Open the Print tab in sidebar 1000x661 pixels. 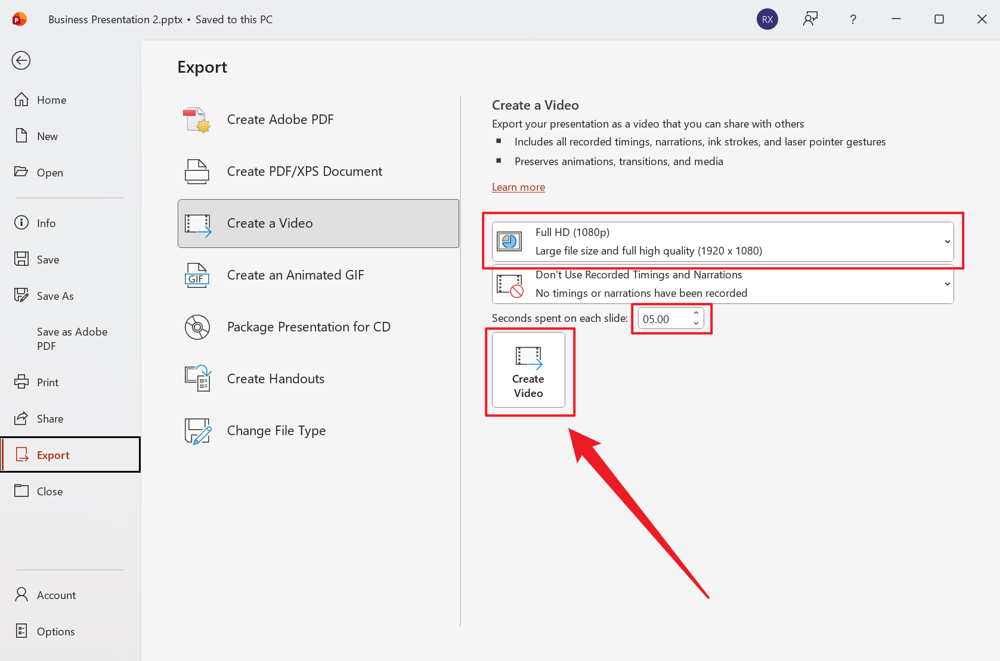pos(47,383)
